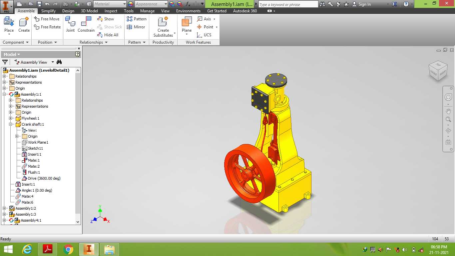Go to the Manage tab
The height and width of the screenshot is (256, 455).
click(x=147, y=11)
